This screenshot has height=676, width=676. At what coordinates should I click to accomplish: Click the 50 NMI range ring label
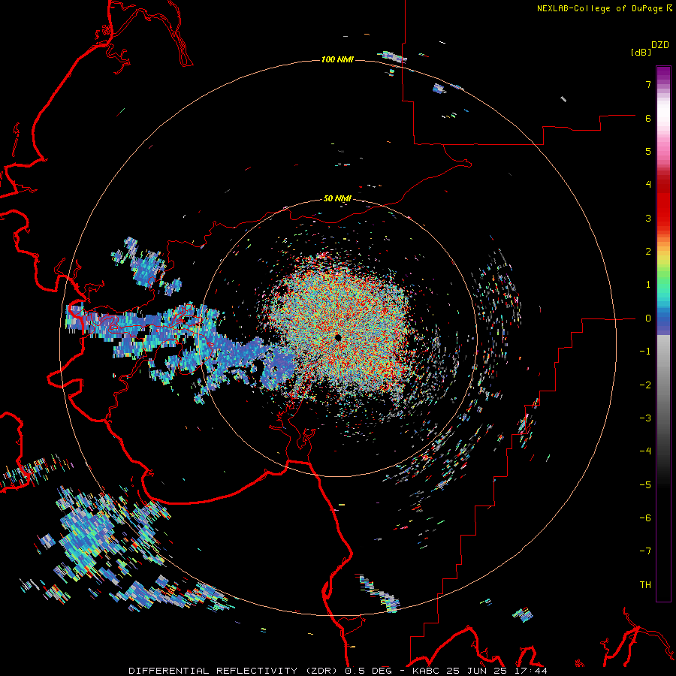(337, 198)
